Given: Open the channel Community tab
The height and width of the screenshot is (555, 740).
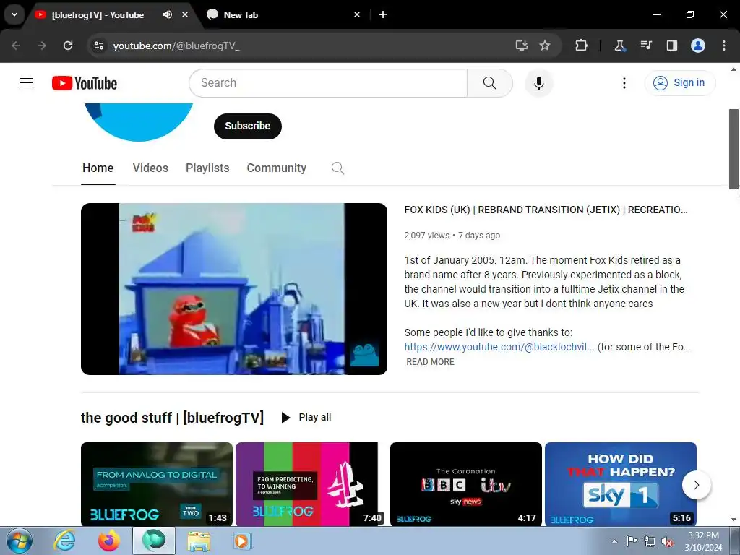Looking at the screenshot, I should (x=277, y=168).
